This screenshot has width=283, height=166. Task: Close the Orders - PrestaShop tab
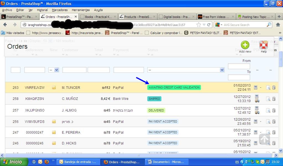coord(76,17)
